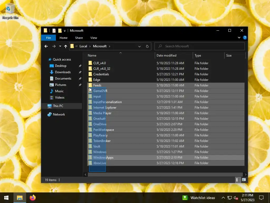This screenshot has width=270, height=203.
Task: Sort by the Name column header
Action: coord(120,56)
